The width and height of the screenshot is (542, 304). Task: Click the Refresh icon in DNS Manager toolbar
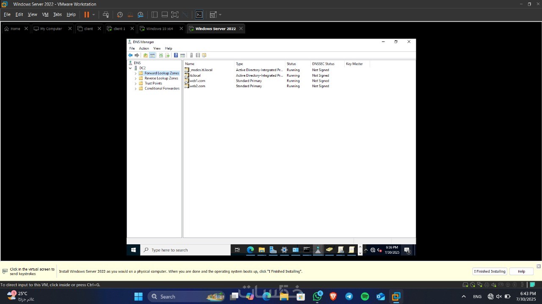point(161,55)
